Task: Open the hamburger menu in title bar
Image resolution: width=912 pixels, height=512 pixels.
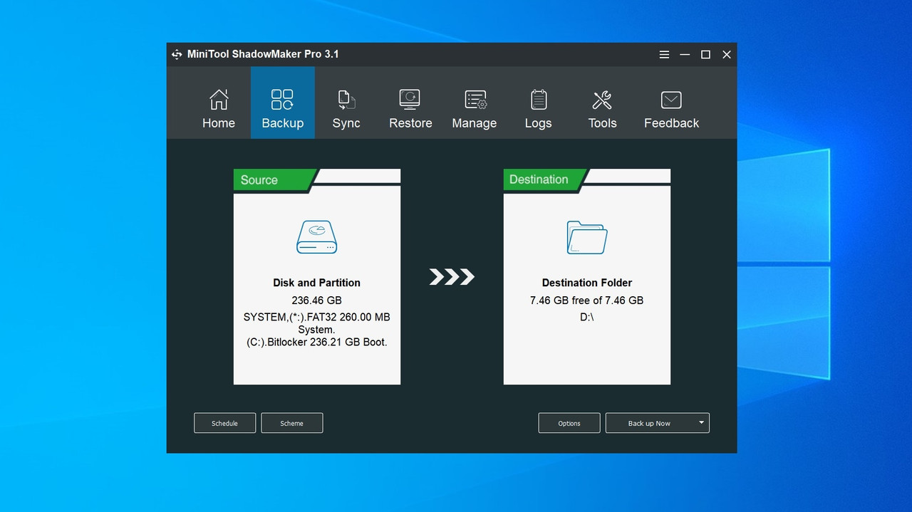Action: coord(664,54)
